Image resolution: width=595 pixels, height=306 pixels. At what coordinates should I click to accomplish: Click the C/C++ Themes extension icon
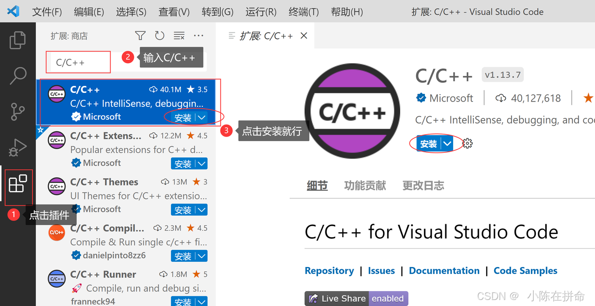[57, 186]
